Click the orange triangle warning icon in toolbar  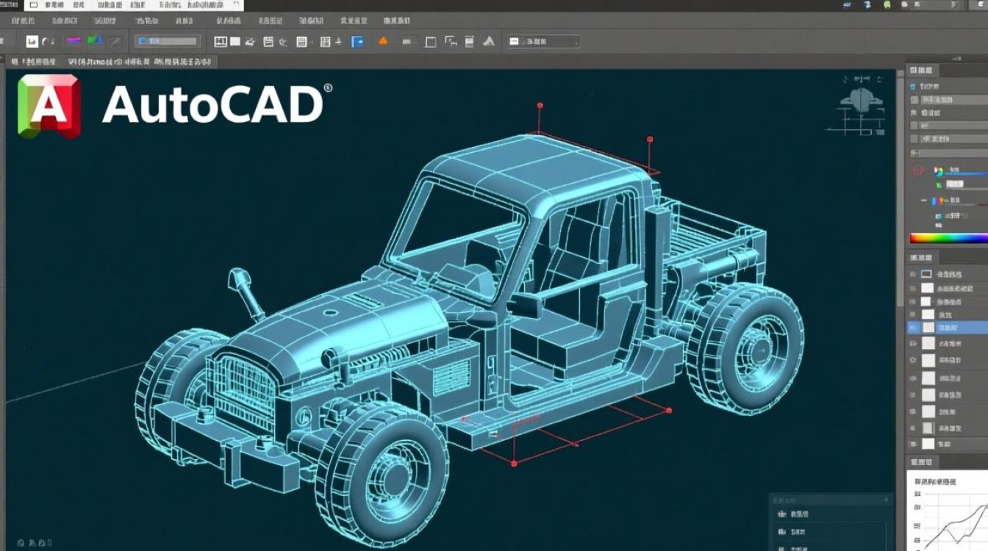(384, 41)
